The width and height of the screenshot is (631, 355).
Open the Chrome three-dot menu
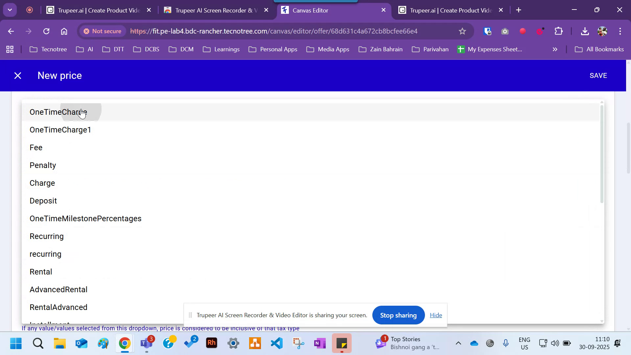click(x=620, y=31)
